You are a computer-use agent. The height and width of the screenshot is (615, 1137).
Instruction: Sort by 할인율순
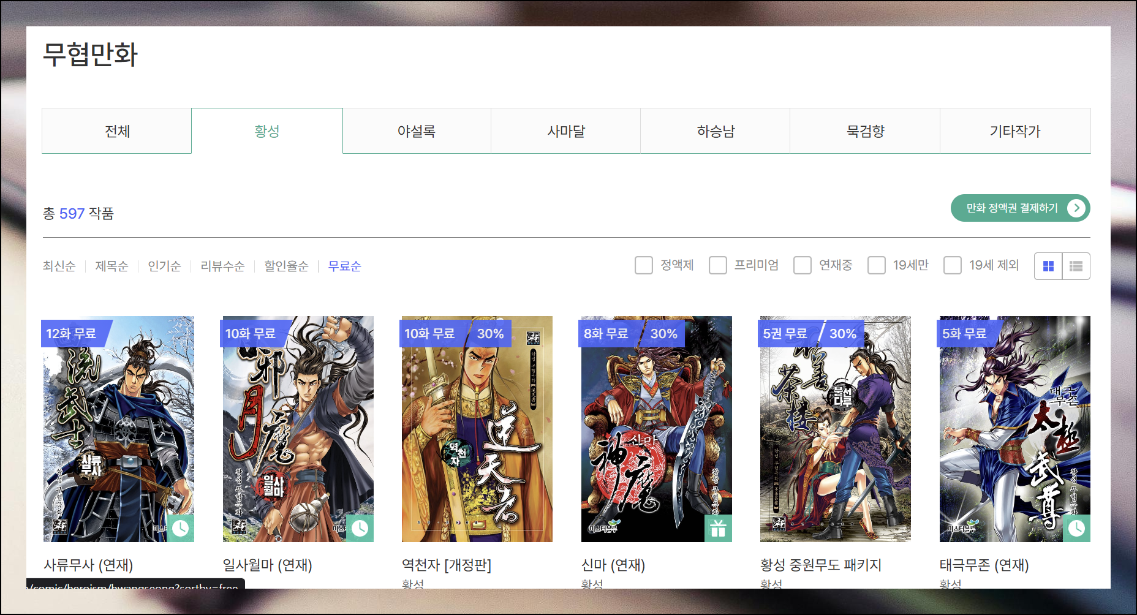pyautogui.click(x=286, y=266)
